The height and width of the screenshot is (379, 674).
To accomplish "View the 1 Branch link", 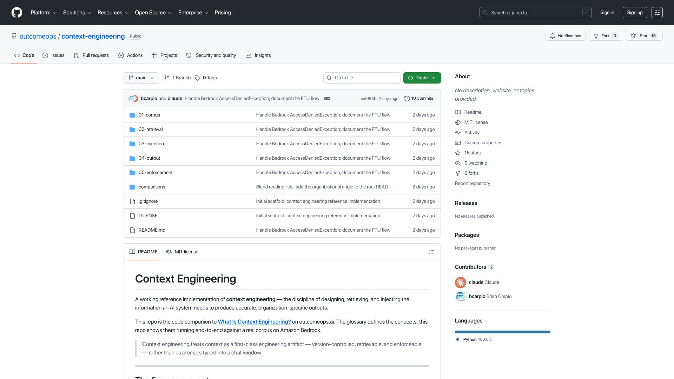I will pyautogui.click(x=177, y=78).
